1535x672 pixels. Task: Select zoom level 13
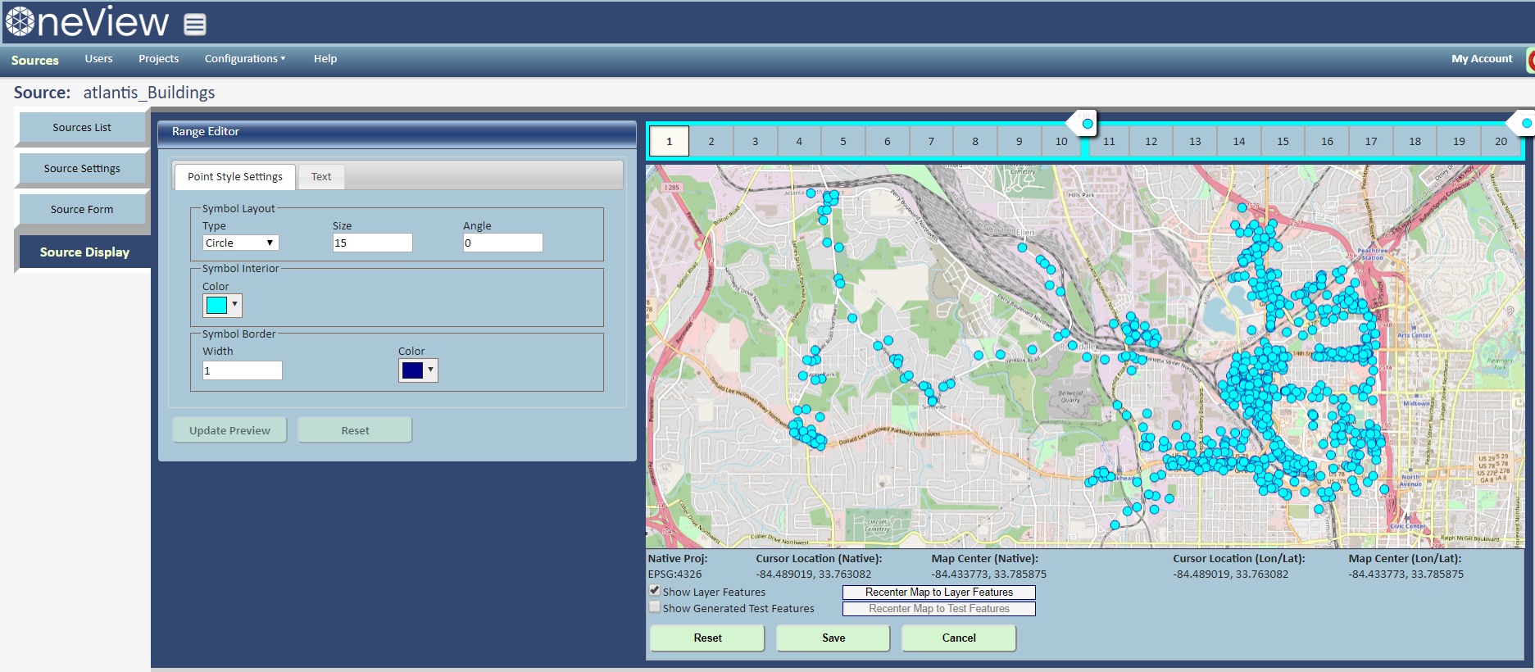pyautogui.click(x=1196, y=141)
